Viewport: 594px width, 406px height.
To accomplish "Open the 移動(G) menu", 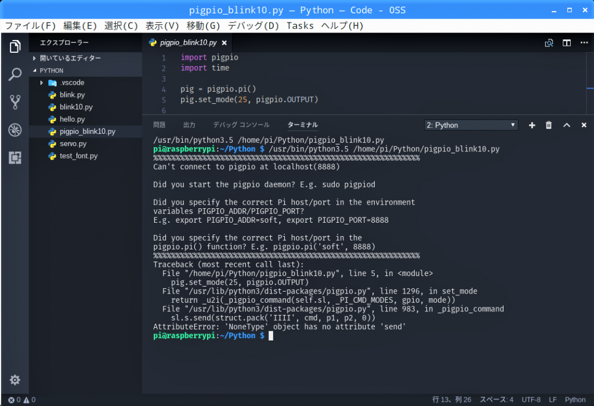I will pyautogui.click(x=203, y=26).
